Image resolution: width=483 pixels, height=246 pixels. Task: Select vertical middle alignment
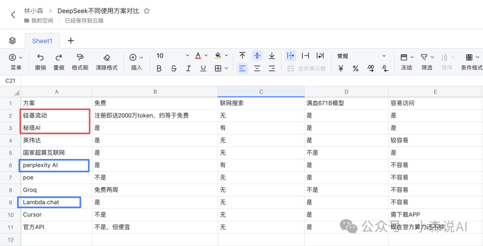pyautogui.click(x=257, y=56)
